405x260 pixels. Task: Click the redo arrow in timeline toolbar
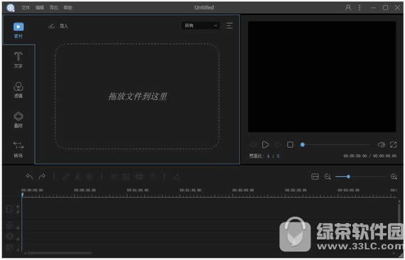[x=42, y=177]
